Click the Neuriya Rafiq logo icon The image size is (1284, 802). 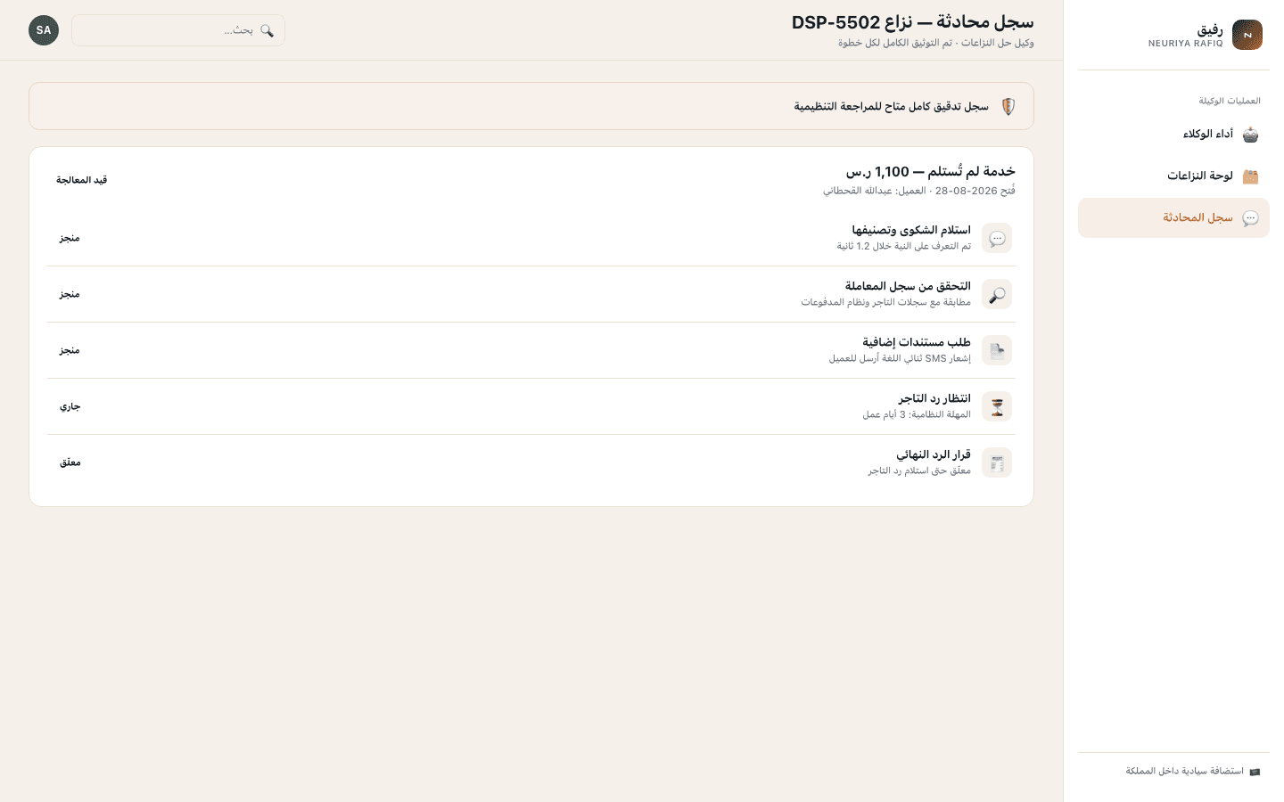tap(1247, 35)
